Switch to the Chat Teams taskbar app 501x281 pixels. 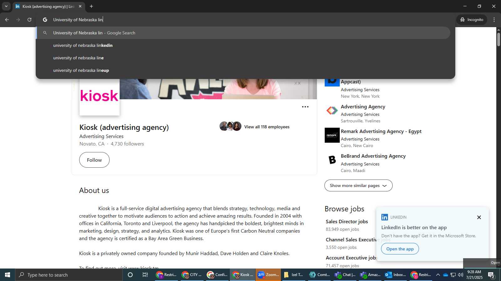pos(344,275)
